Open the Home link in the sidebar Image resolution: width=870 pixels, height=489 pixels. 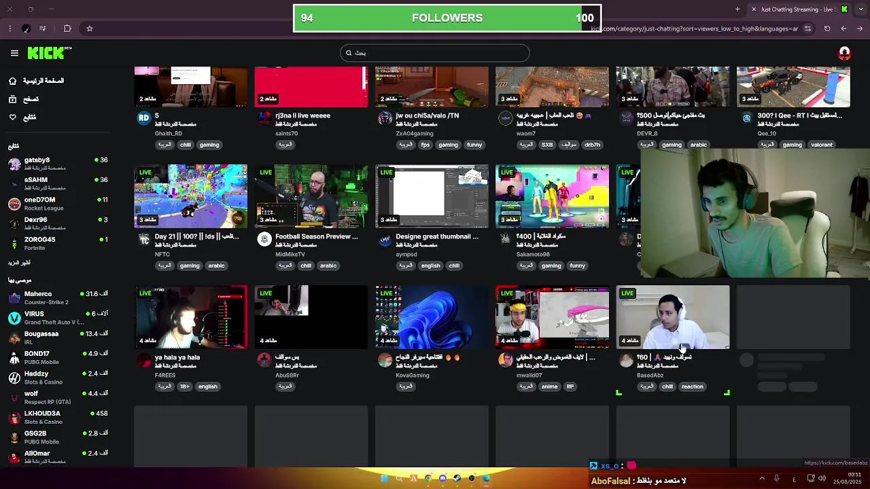tap(43, 81)
